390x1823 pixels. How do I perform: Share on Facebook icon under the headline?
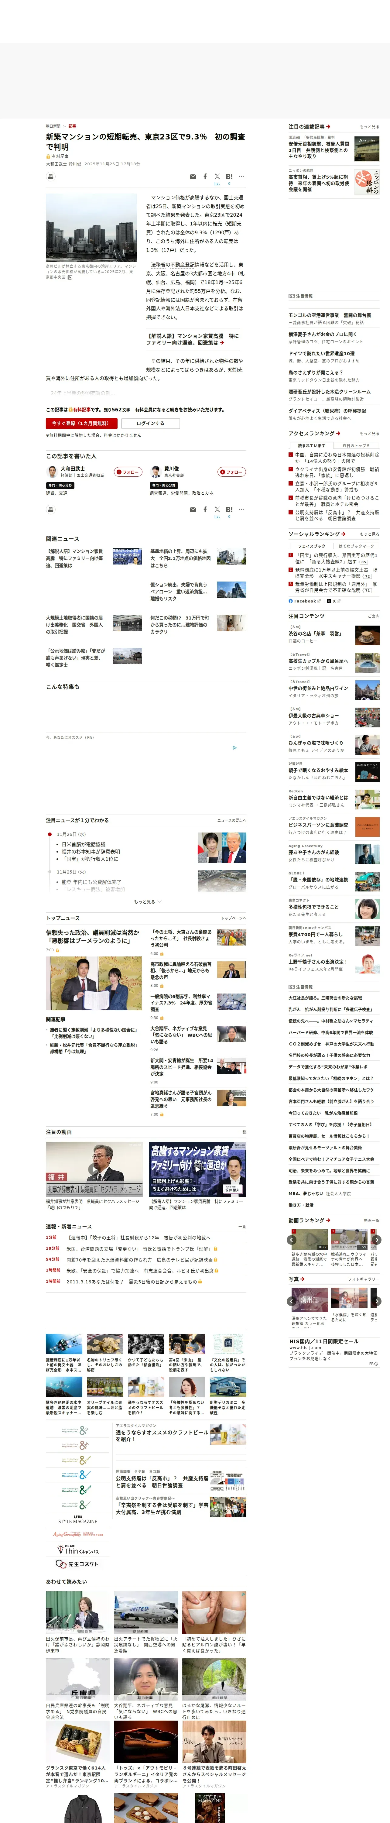[x=205, y=177]
